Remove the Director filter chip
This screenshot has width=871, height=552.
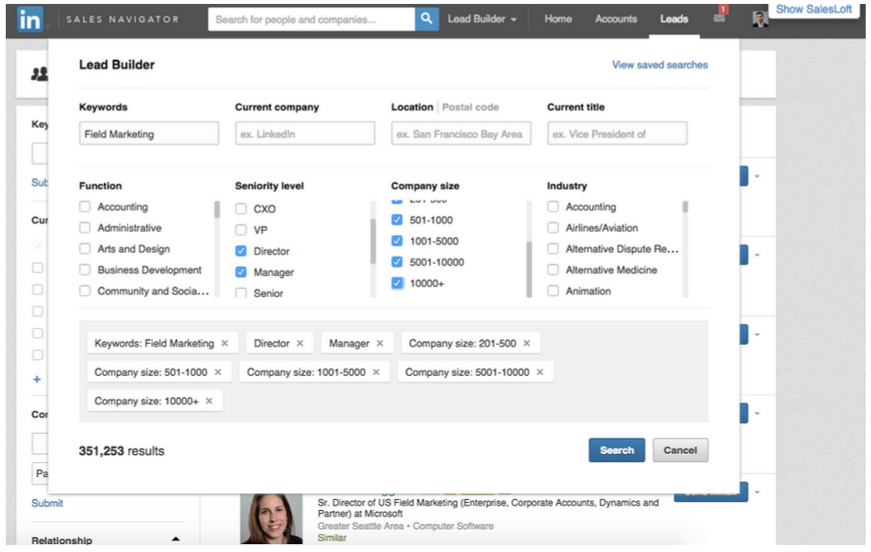pyautogui.click(x=300, y=343)
